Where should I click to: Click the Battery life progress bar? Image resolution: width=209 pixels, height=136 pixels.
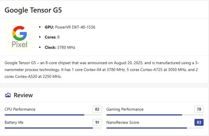point(53,128)
